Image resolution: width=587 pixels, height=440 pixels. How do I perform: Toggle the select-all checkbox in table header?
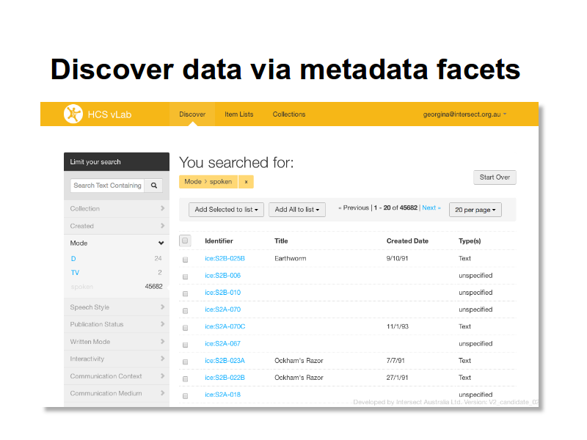tap(185, 241)
